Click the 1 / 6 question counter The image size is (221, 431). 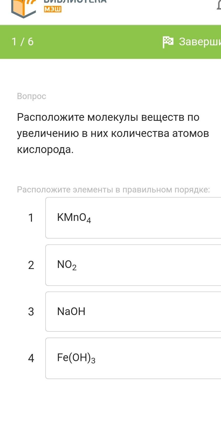[23, 41]
